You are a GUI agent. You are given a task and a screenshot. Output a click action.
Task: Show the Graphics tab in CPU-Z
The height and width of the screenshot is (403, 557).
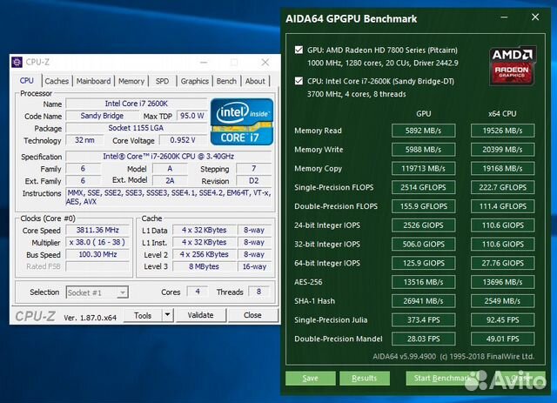(x=194, y=81)
